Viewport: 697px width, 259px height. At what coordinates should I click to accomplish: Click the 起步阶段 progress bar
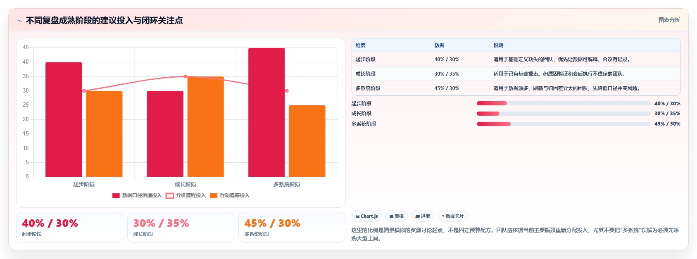(564, 103)
